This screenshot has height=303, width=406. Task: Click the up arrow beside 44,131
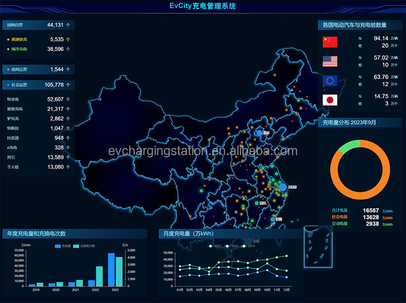pyautogui.click(x=68, y=25)
